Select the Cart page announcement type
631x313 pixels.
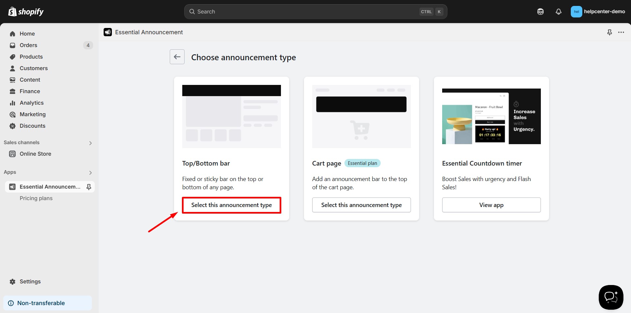361,205
